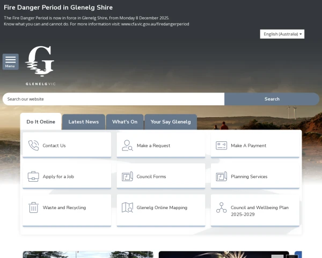Open the fireworks image thumbnail
322x258 pixels.
pyautogui.click(x=223, y=255)
